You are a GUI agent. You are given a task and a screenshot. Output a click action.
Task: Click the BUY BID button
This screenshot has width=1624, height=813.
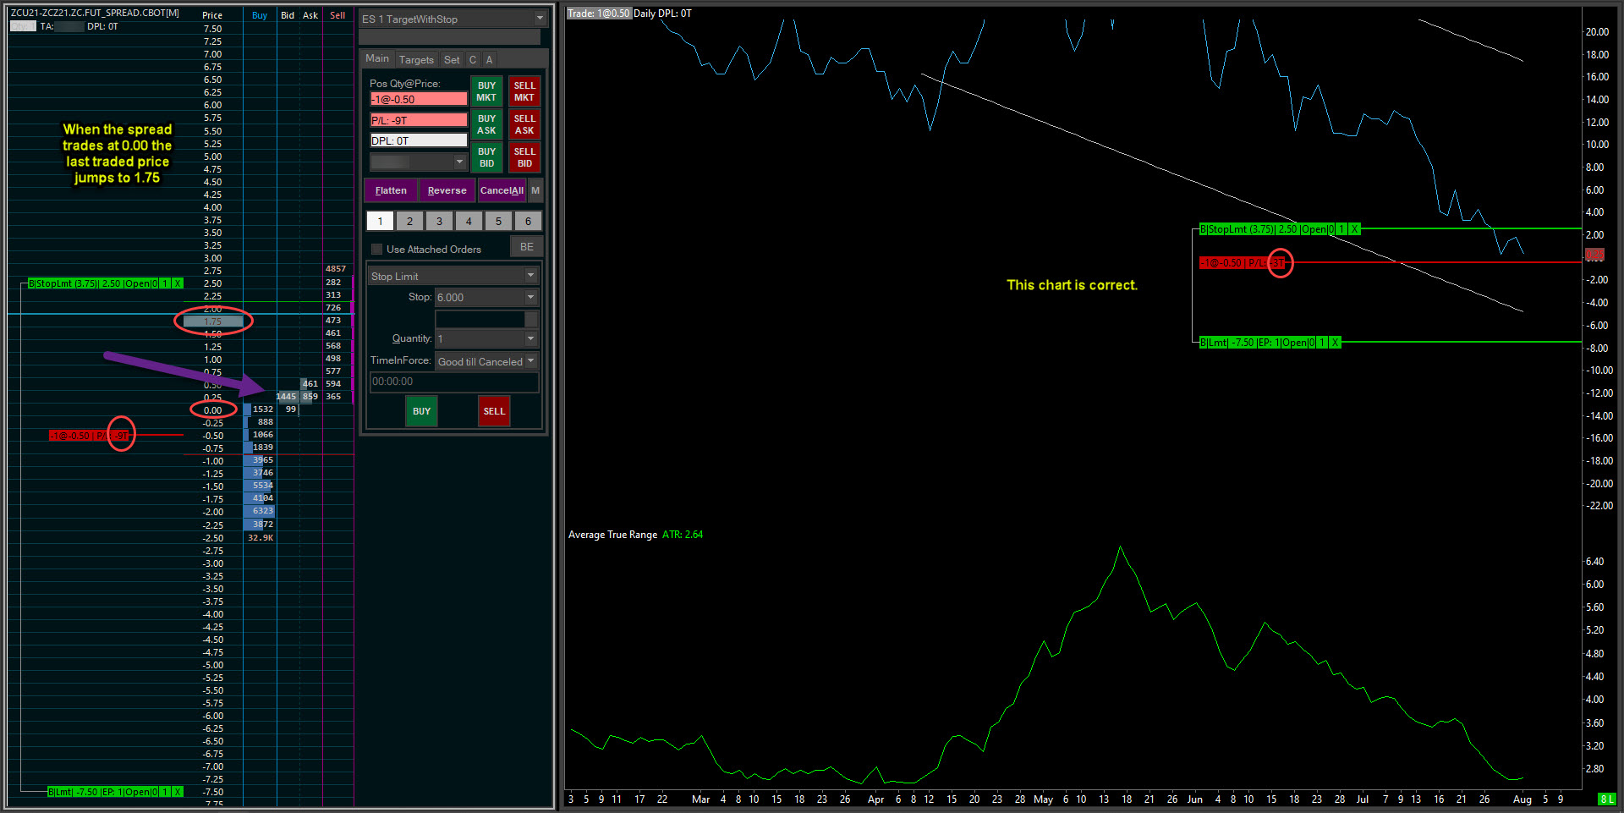click(486, 157)
